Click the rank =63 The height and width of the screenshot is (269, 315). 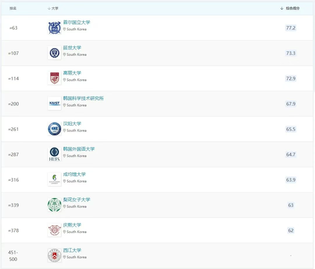click(x=13, y=28)
